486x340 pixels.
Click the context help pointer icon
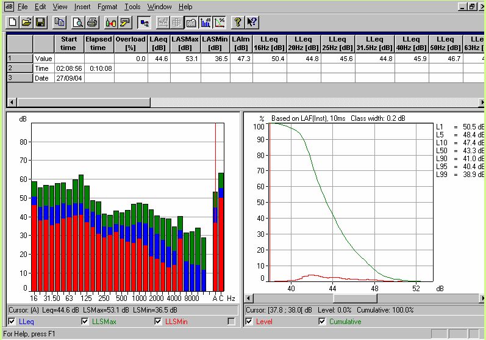click(x=252, y=23)
